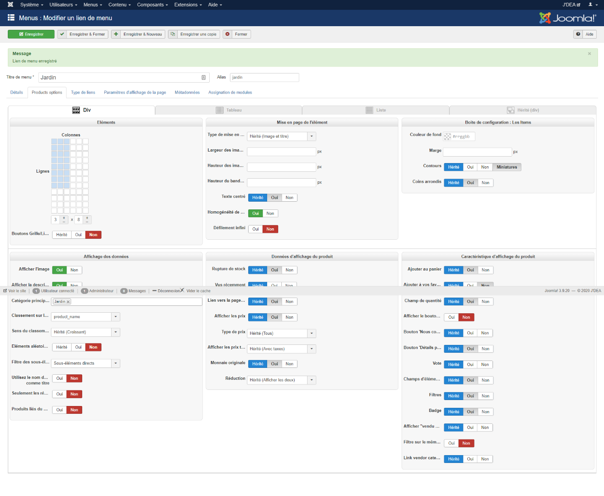Click the Aide help button

(x=585, y=34)
